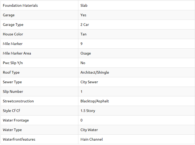Click the 2 Car garage value
This screenshot has height=145, width=195.
tap(85, 25)
